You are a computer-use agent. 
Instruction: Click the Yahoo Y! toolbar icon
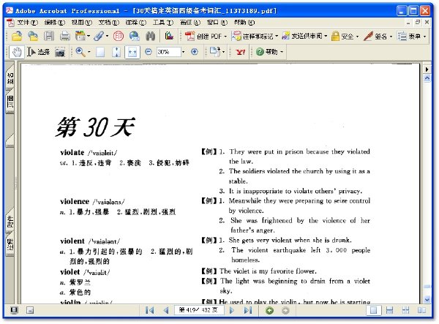[x=241, y=52]
